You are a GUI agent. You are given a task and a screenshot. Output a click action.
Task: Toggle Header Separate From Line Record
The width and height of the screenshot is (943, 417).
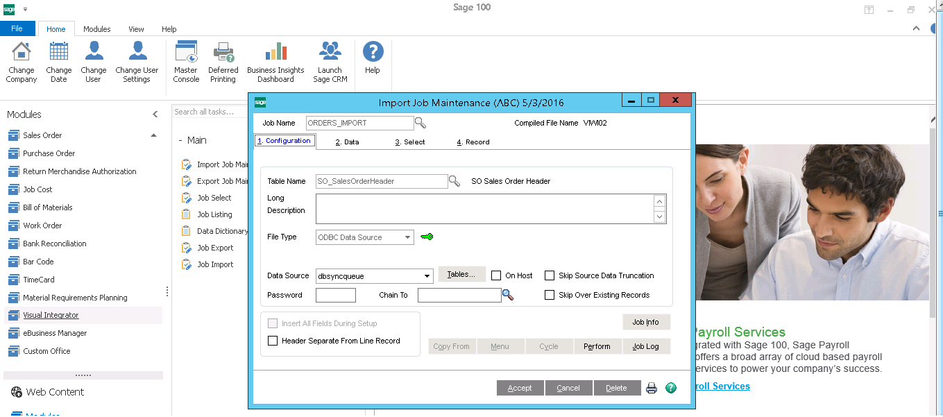coord(273,341)
